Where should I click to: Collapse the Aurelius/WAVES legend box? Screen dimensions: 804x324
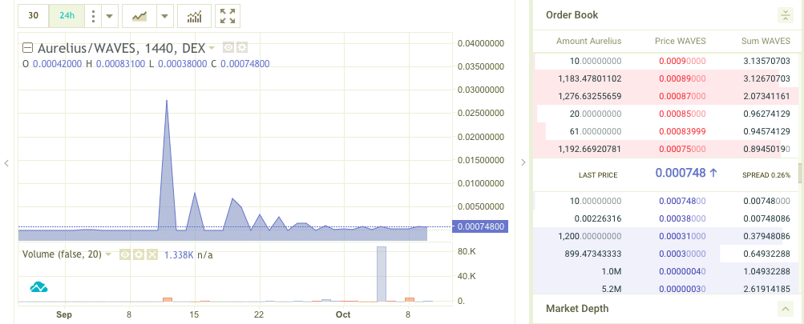(27, 47)
